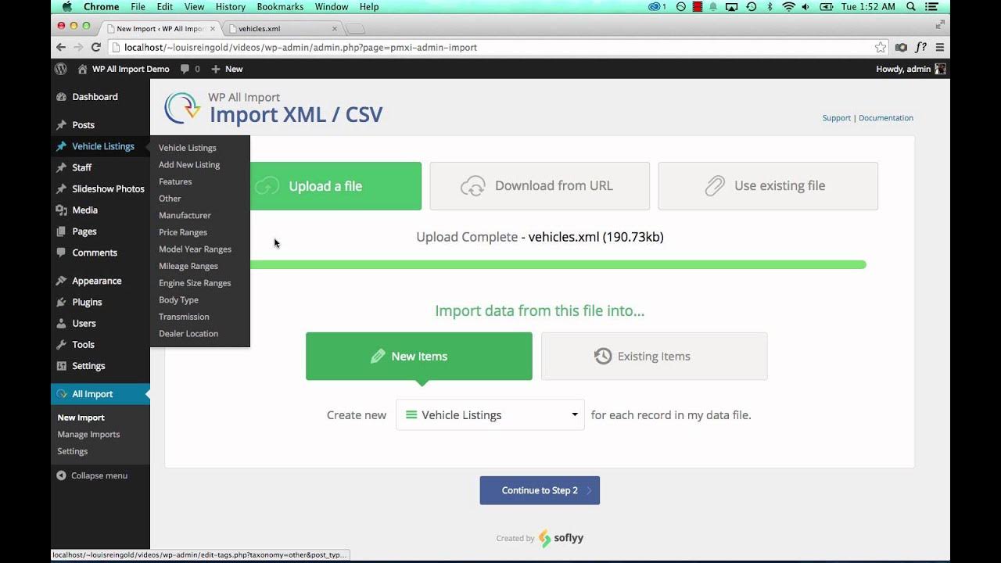Select Price Ranges in flyout menu
Image resolution: width=1001 pixels, height=563 pixels.
(x=183, y=232)
